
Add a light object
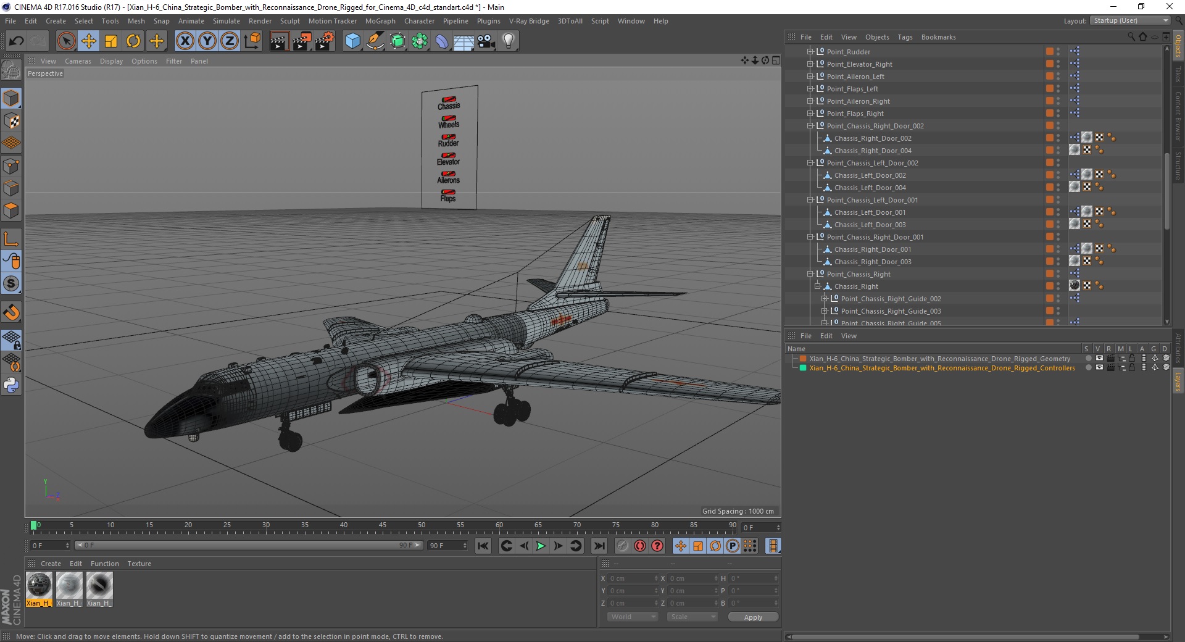[509, 41]
